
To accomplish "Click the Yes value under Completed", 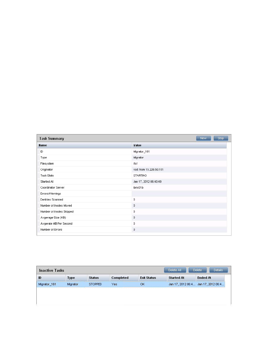I will [x=114, y=284].
